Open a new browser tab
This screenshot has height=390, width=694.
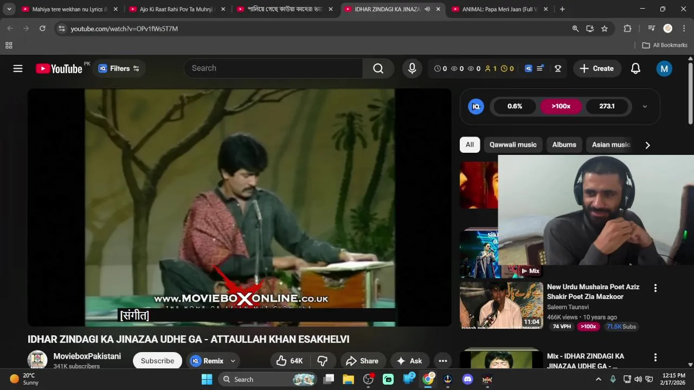point(562,9)
